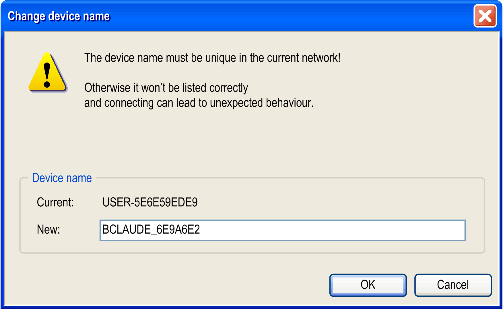Click the unique device name warning sentence
The image size is (503, 309).
click(212, 58)
